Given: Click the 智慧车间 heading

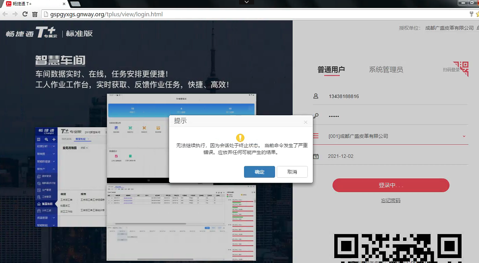Looking at the screenshot, I should coord(60,60).
